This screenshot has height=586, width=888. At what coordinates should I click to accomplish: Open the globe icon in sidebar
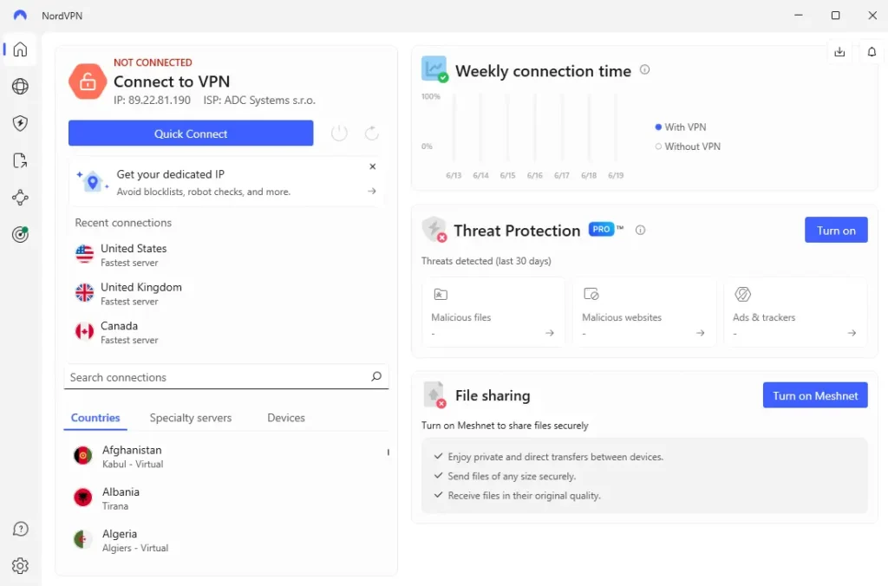pos(20,87)
